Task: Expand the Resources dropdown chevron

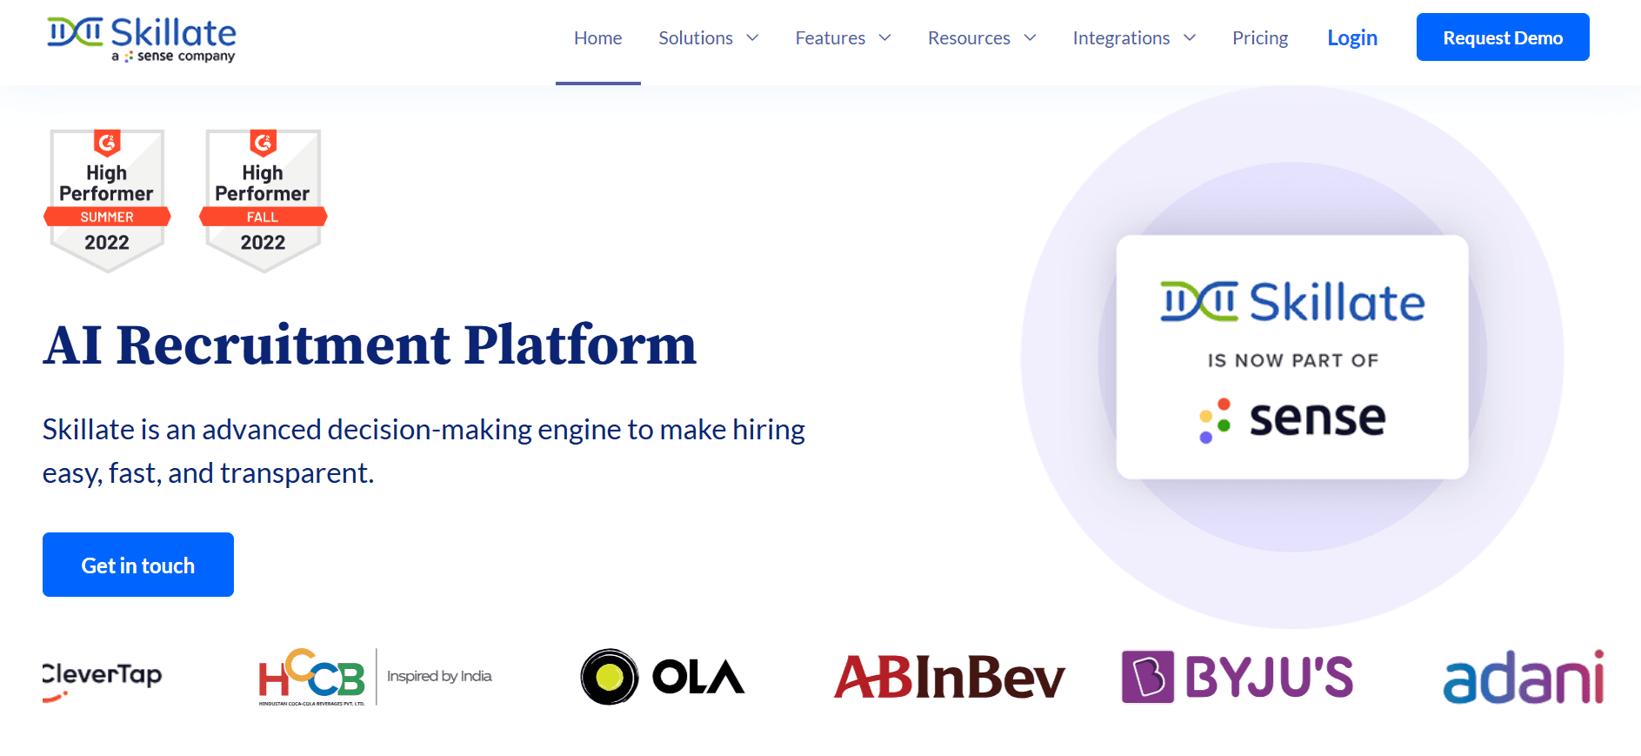Action: pyautogui.click(x=1031, y=37)
